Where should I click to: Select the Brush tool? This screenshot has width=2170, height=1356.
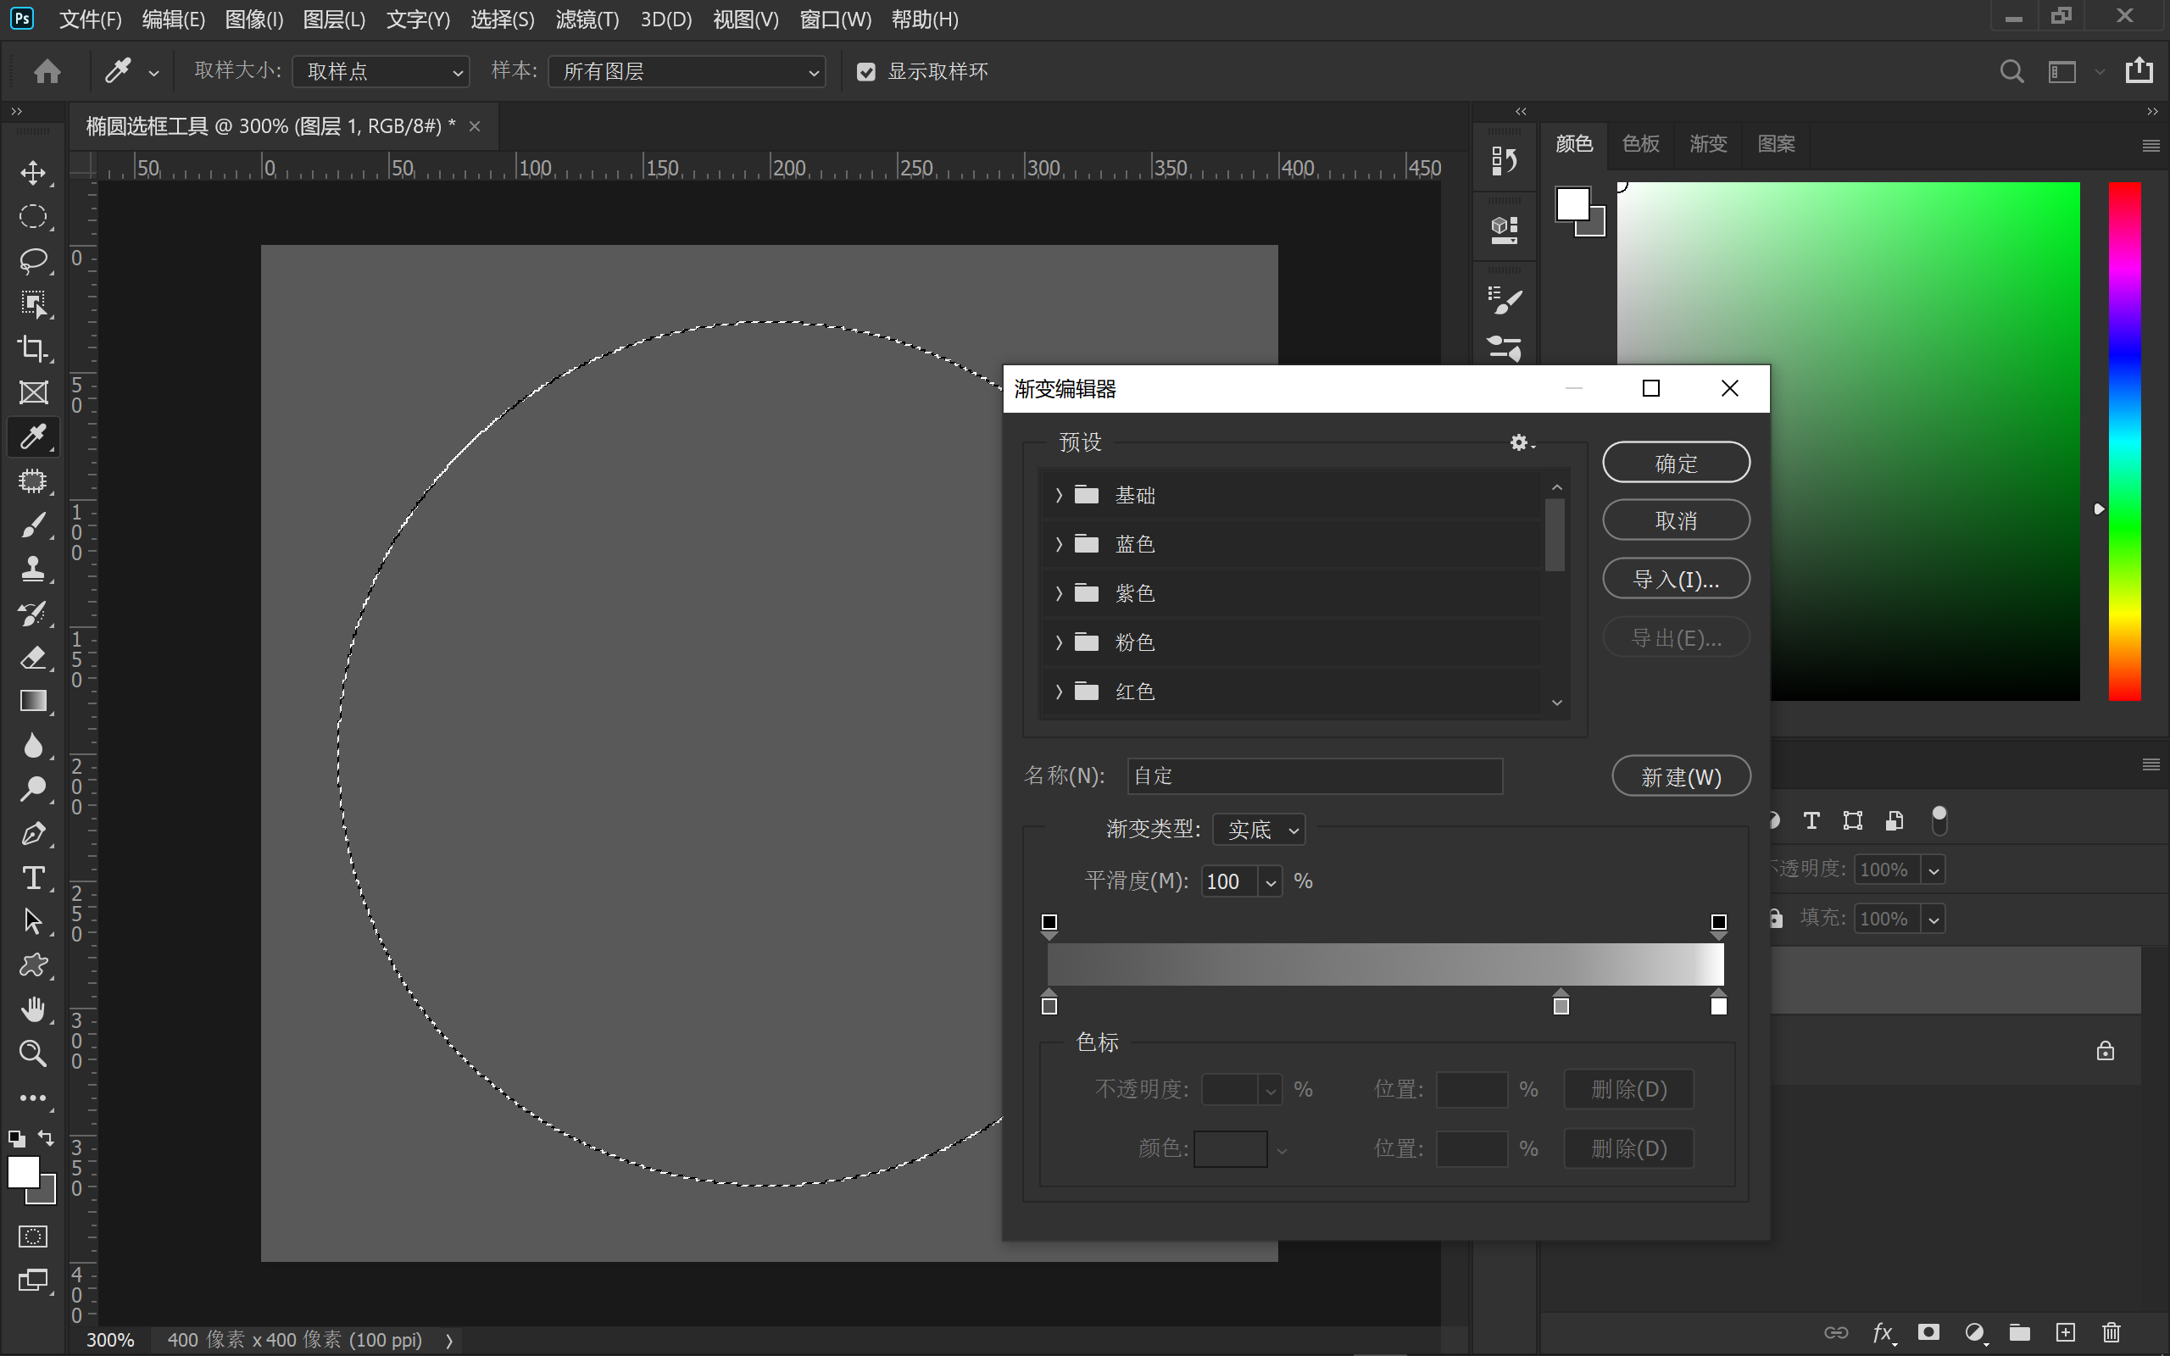coord(33,525)
